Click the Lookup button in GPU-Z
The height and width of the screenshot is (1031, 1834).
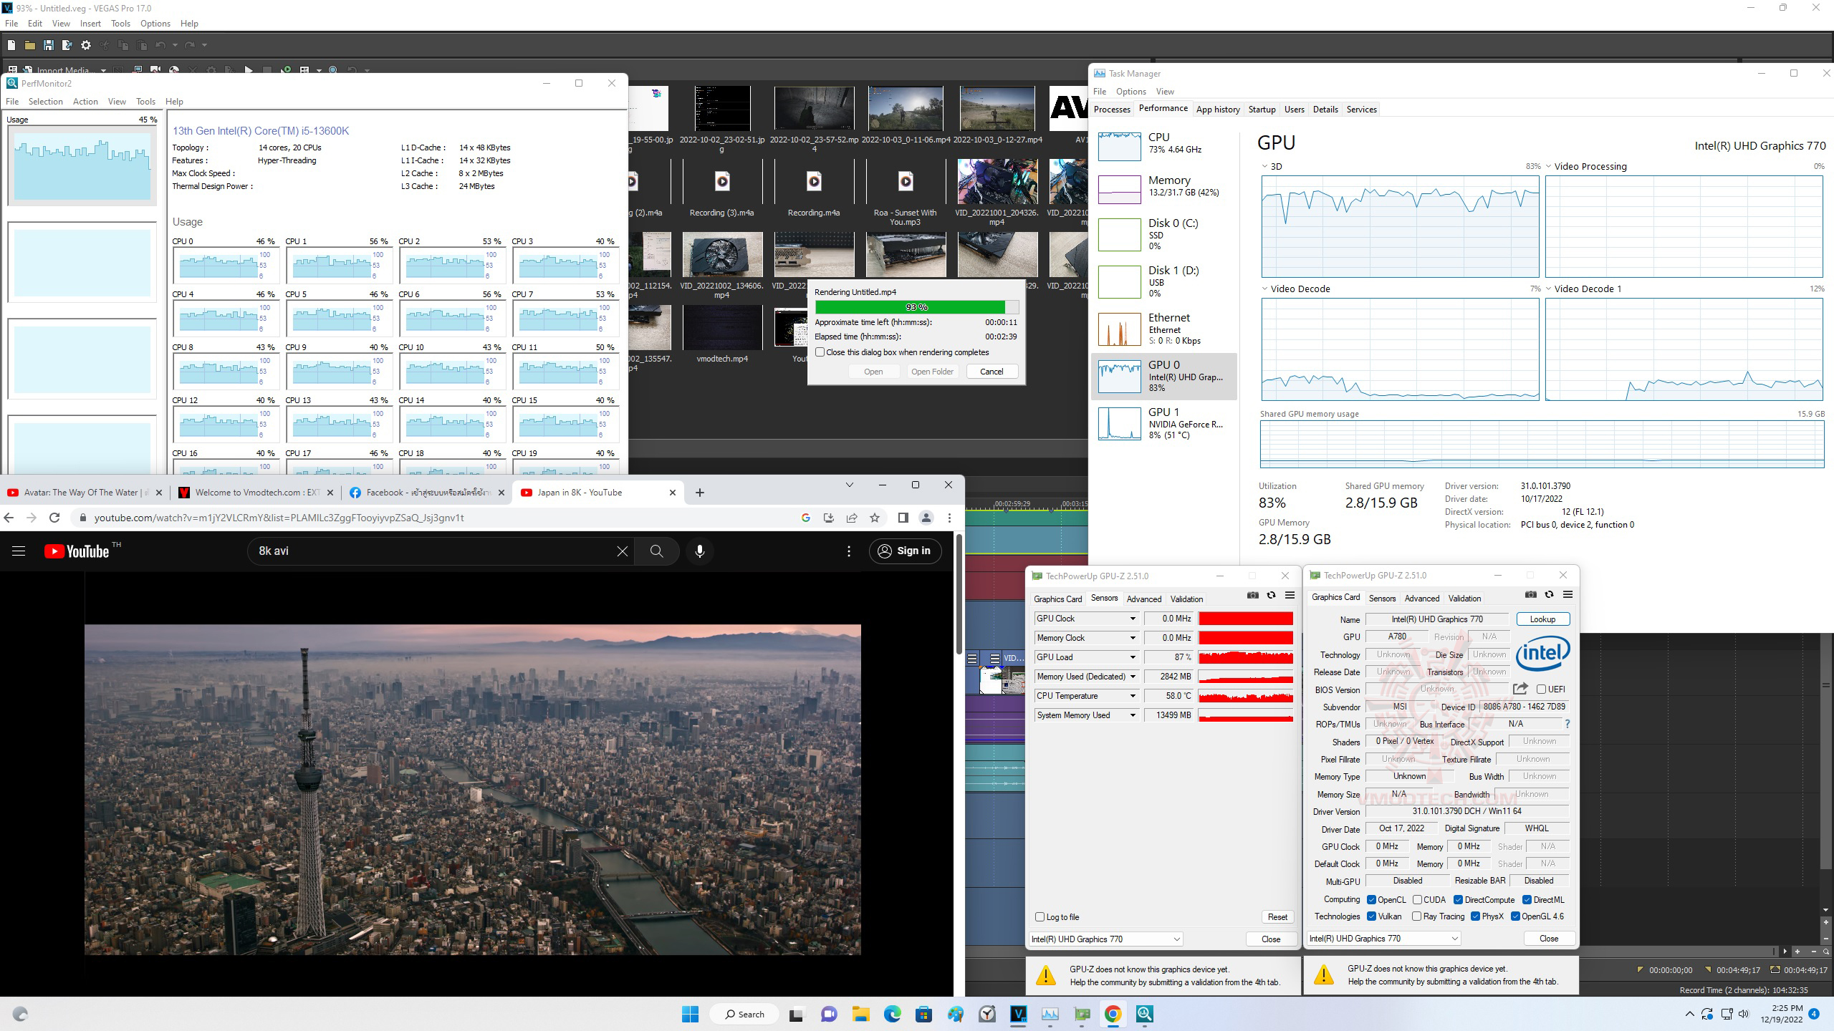(1542, 619)
